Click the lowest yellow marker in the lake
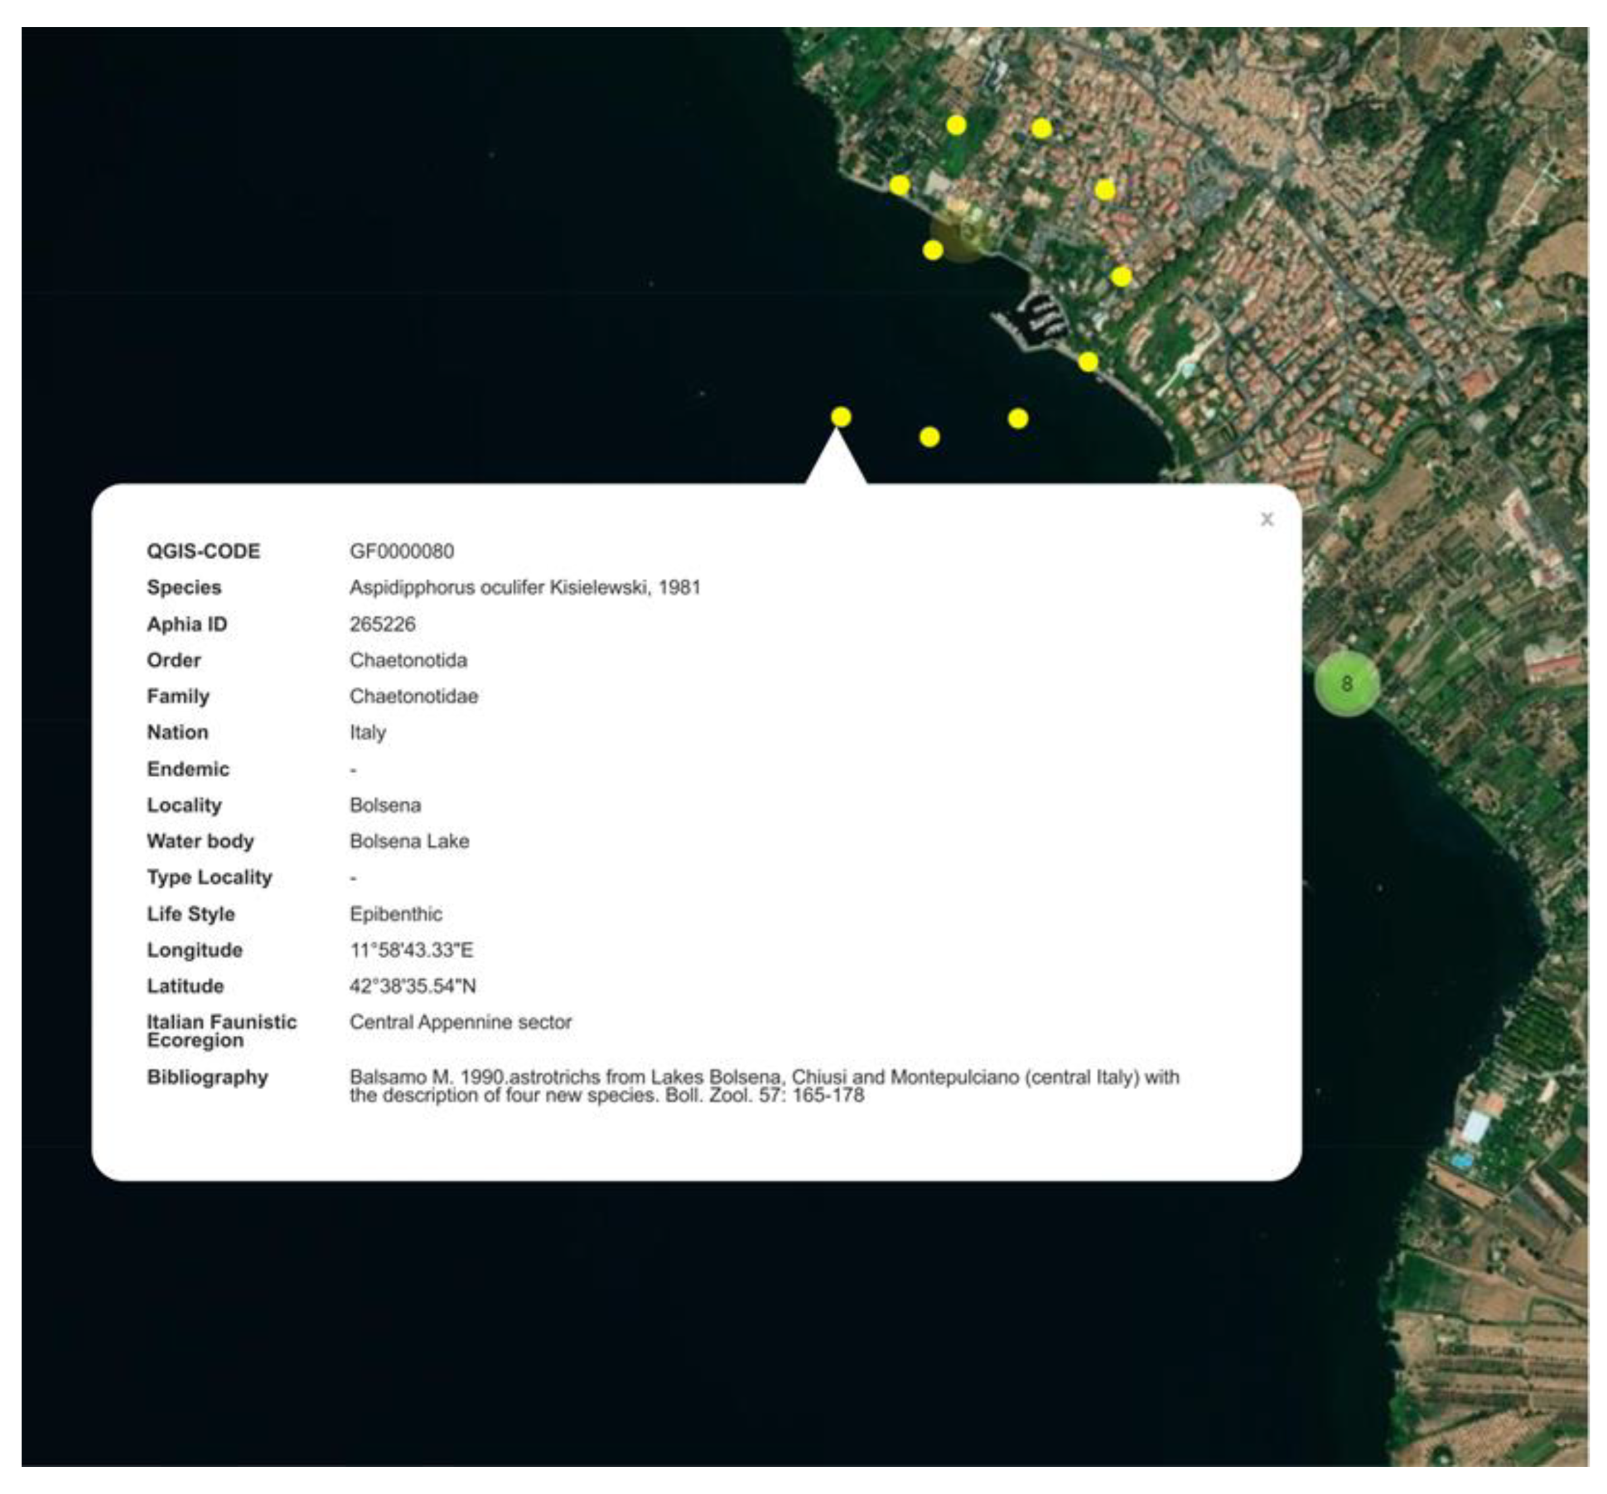Viewport: 1607px width, 1494px height. coord(930,437)
